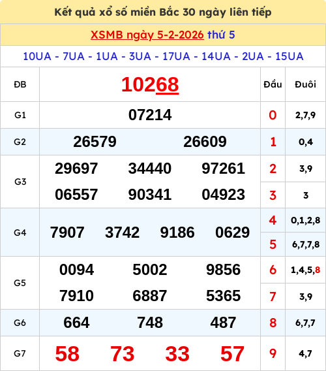Select first prize number 07214
This screenshot has height=371, width=326.
click(150, 115)
